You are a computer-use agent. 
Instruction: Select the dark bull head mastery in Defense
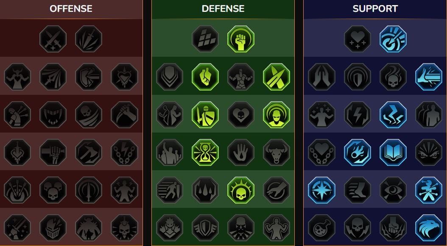277,152
